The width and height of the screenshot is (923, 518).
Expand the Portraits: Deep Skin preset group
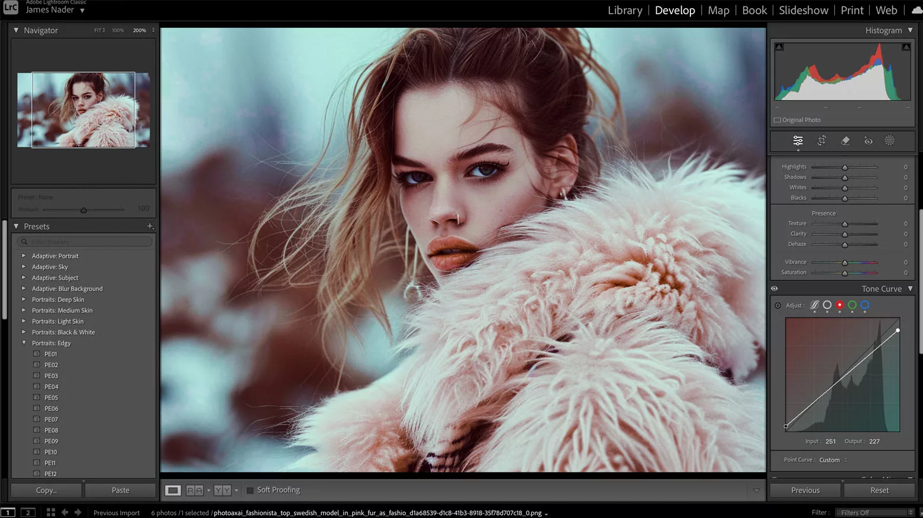[x=24, y=299]
